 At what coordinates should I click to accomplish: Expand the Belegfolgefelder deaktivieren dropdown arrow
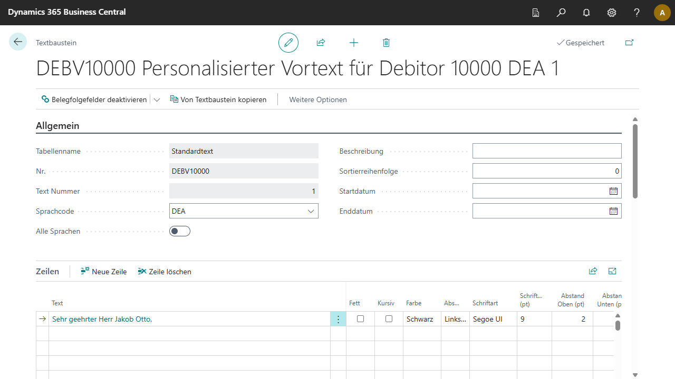157,99
